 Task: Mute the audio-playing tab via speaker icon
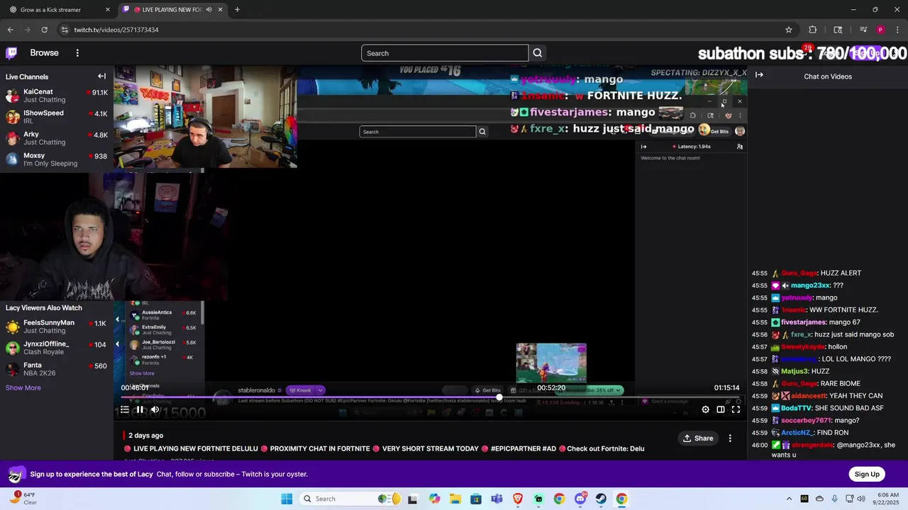pos(209,10)
